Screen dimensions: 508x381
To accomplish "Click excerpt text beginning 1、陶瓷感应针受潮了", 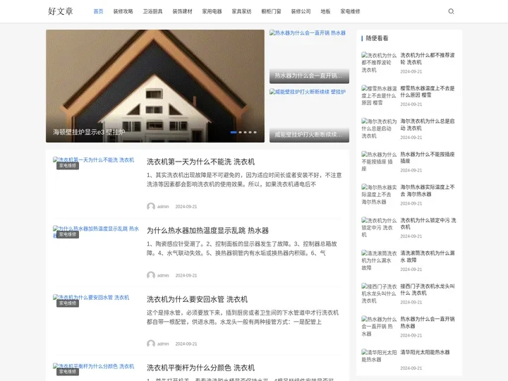I will (x=242, y=248).
